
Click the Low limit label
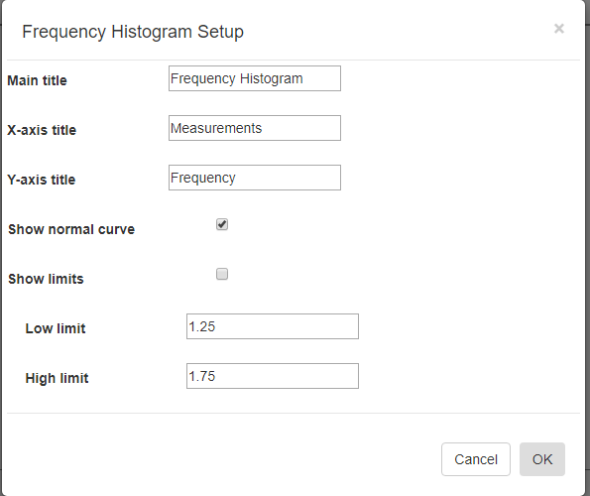coord(56,328)
